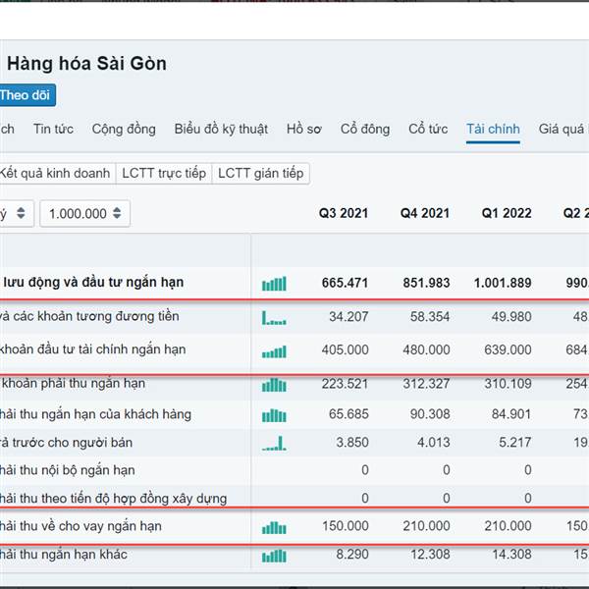The width and height of the screenshot is (589, 589).
Task: Click the Q3 2021 column header
Action: point(344,213)
